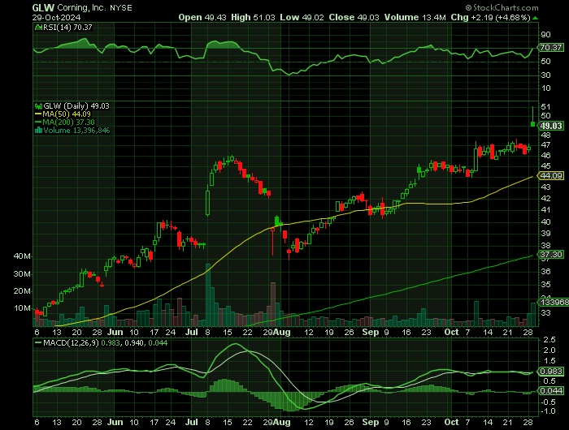The width and height of the screenshot is (569, 430).
Task: Click the Oct label on MACD axis
Action: point(451,422)
